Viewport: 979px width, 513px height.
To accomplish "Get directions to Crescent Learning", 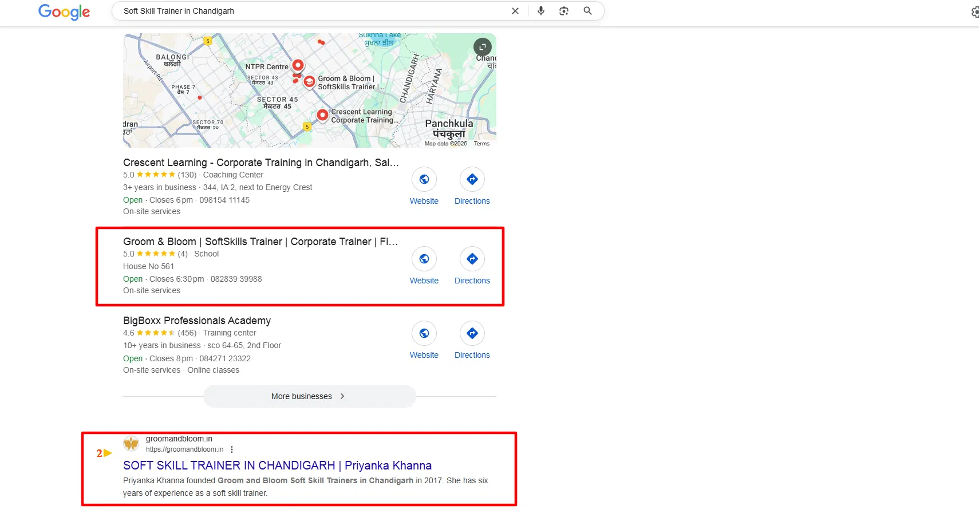I will (472, 180).
